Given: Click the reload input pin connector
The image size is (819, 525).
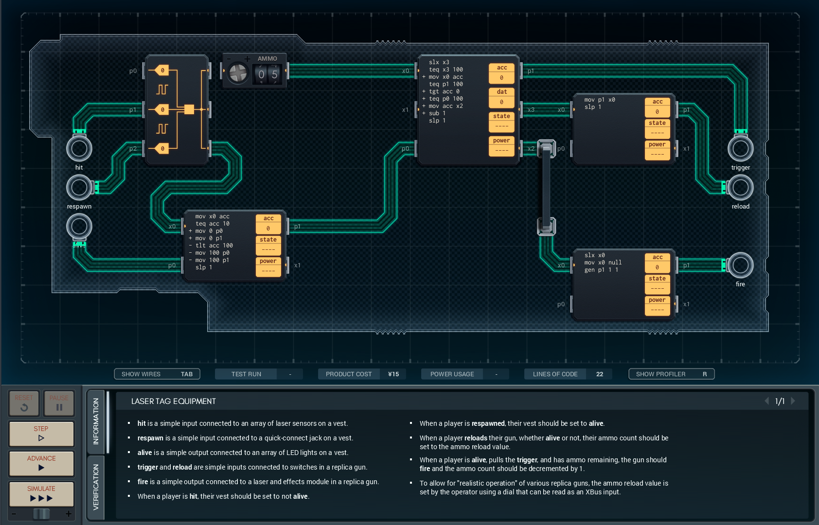Looking at the screenshot, I should coord(740,188).
